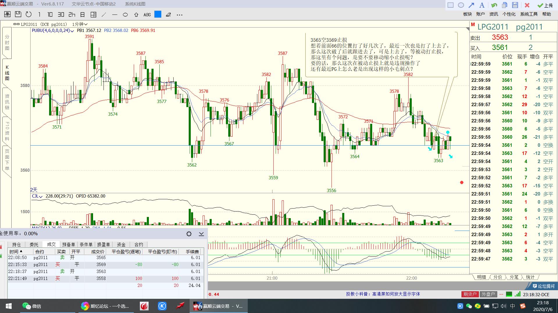Screen dimensions: 558x313
Task: Switch to the 明细 tick detail tab
Action: click(481, 277)
